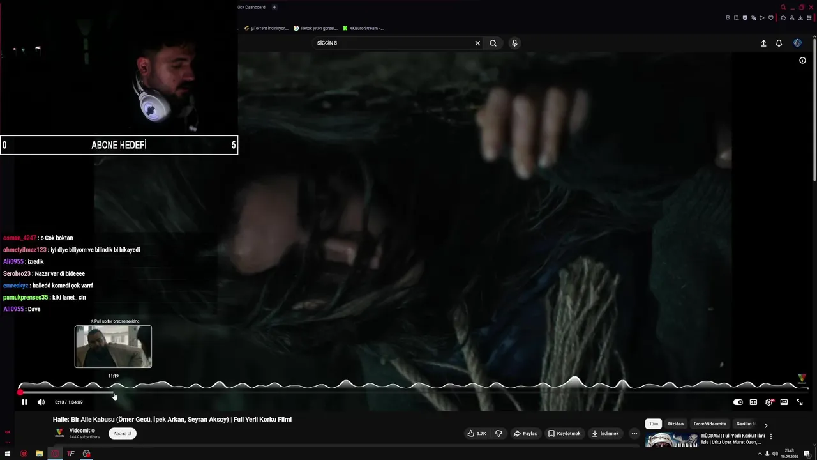Image resolution: width=817 pixels, height=460 pixels.
Task: Open the account avatar menu
Action: (797, 43)
